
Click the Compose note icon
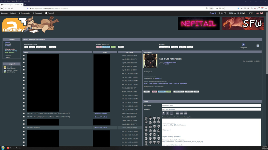click(x=243, y=45)
